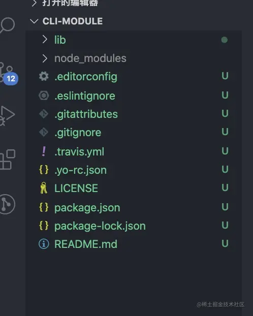Open the Git graph circular icon
This screenshot has height=316, width=253.
click(7, 204)
